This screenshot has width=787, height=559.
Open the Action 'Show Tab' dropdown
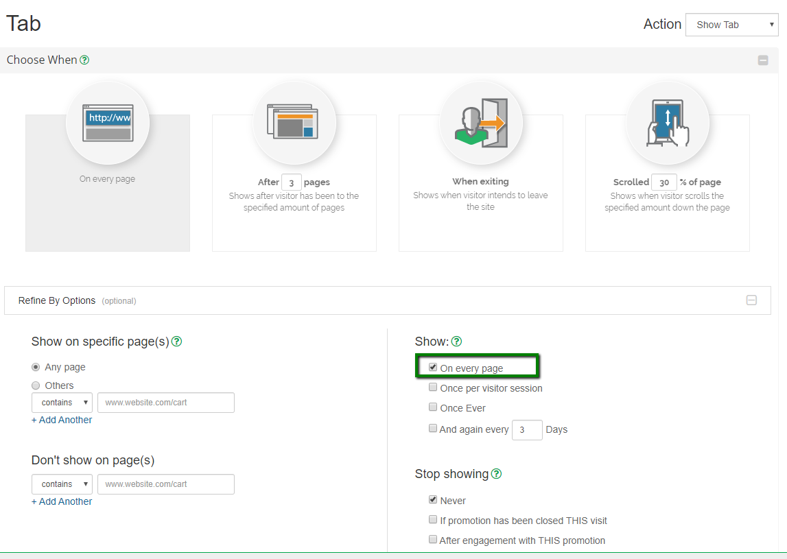[x=731, y=25]
